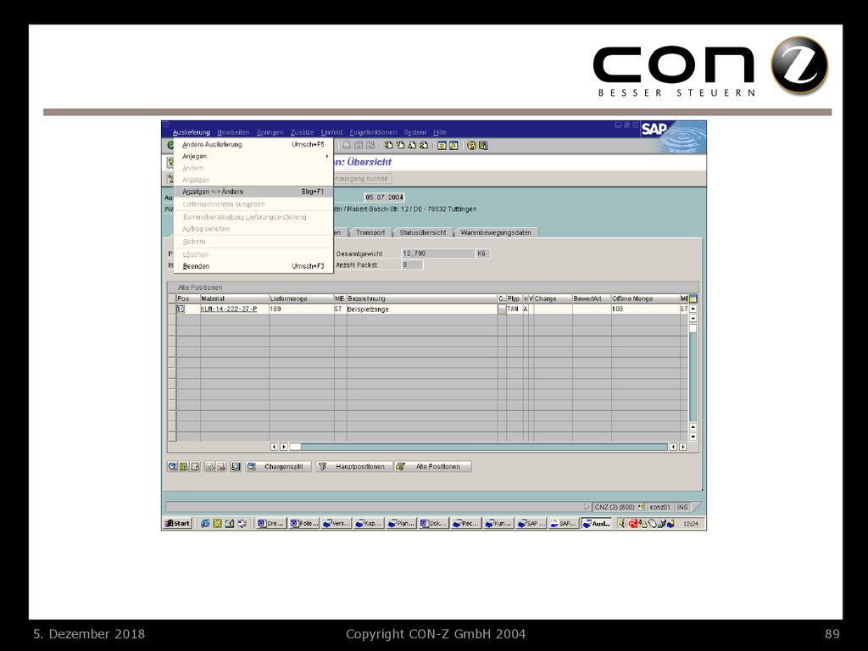Open the Hilfe menu
Screen dimensions: 868x651
[x=440, y=132]
